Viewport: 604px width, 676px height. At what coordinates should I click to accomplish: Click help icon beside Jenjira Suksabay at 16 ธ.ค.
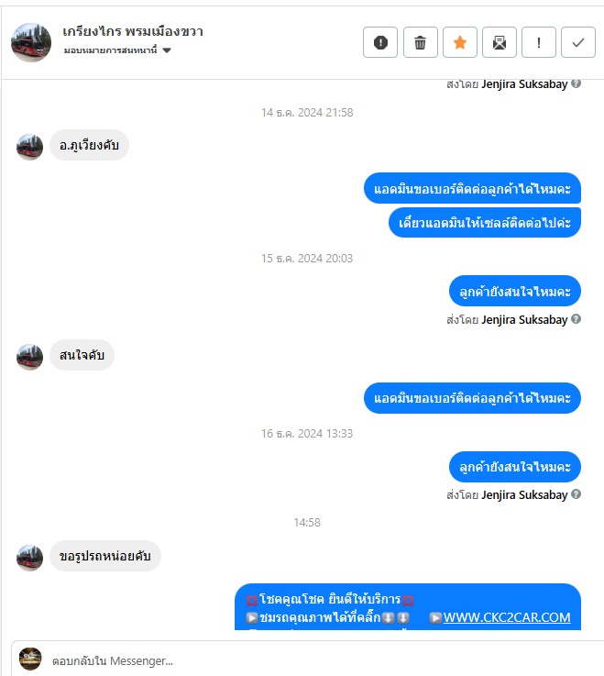pos(576,494)
